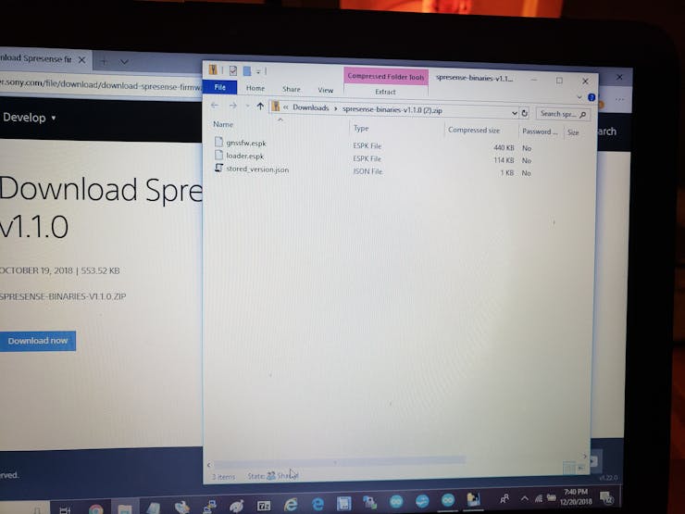The width and height of the screenshot is (685, 514).
Task: Select the gnssfw.espk file
Action: (x=246, y=143)
